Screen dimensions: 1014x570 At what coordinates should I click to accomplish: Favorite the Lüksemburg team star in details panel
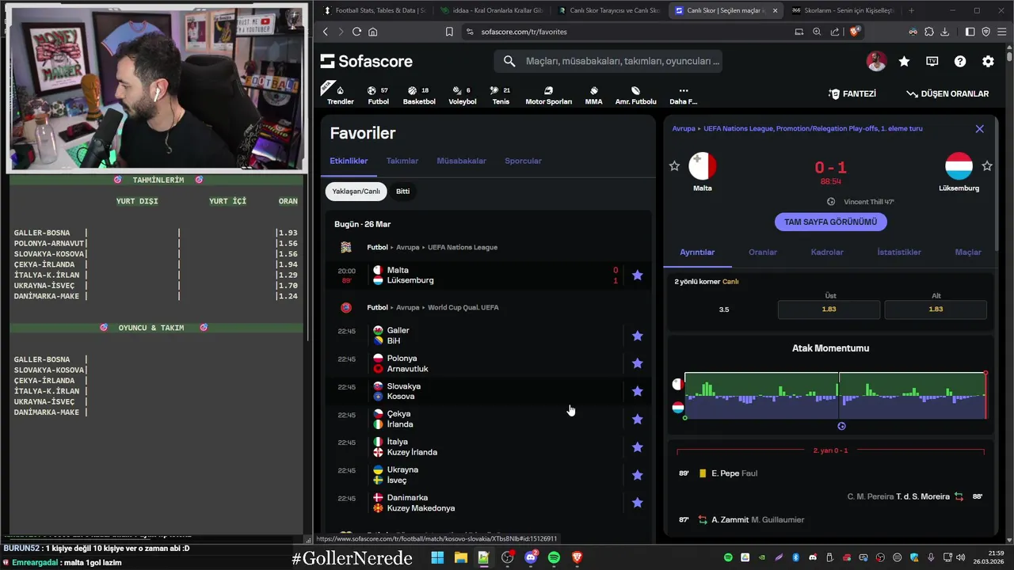click(987, 166)
